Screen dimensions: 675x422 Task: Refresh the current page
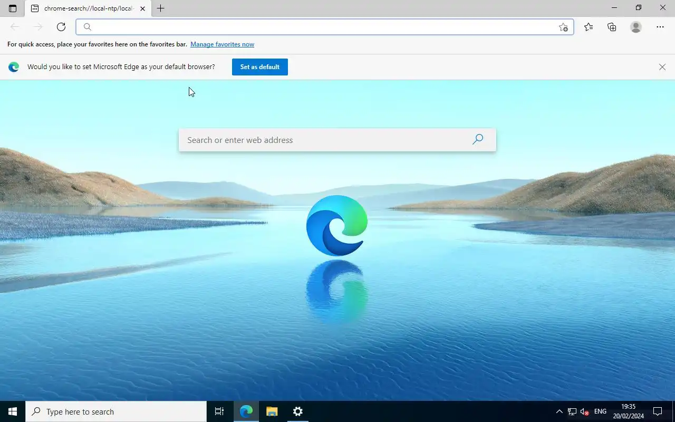click(61, 27)
